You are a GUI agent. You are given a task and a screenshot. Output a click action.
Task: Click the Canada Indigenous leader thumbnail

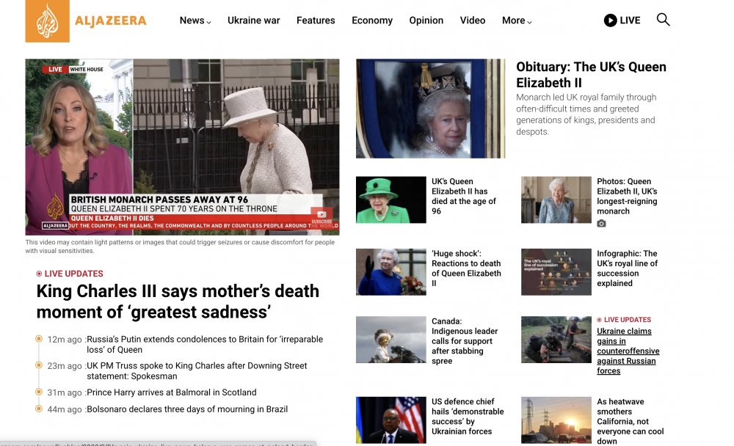tap(391, 340)
